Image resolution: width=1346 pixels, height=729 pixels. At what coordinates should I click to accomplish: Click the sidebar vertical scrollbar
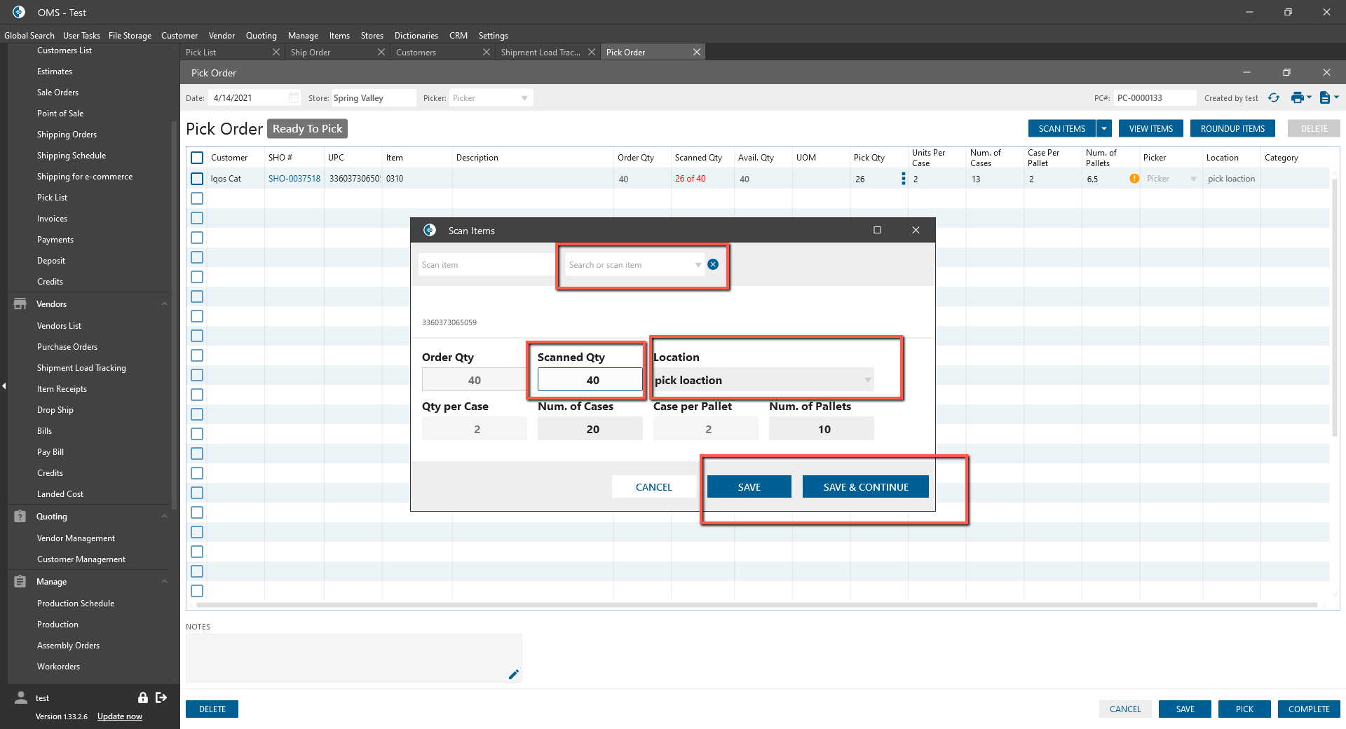(x=174, y=315)
